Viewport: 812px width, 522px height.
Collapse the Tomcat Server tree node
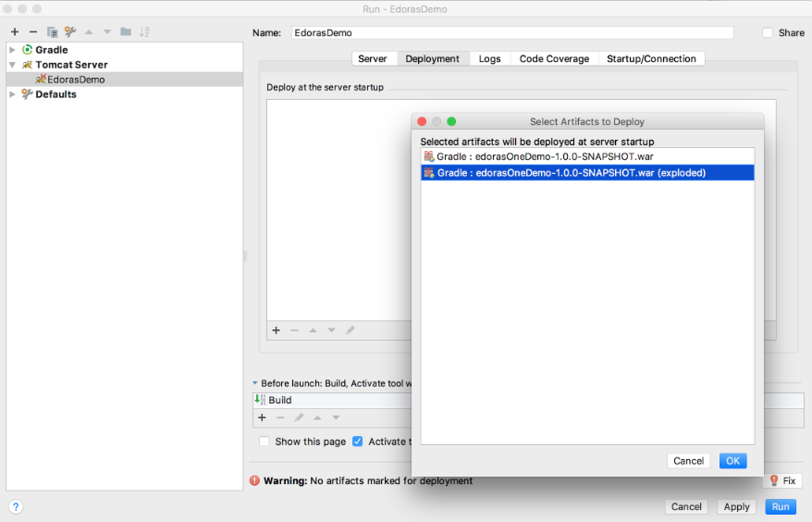pos(13,65)
